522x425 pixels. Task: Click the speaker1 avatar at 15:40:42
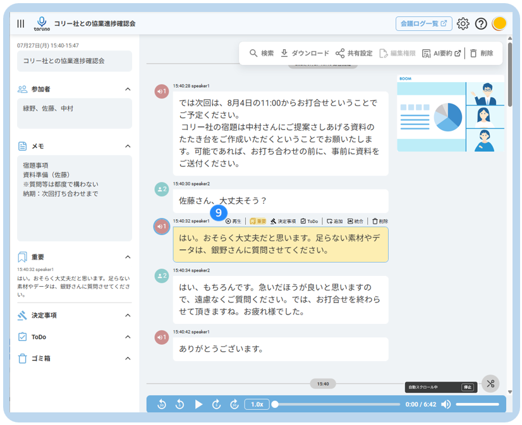161,337
